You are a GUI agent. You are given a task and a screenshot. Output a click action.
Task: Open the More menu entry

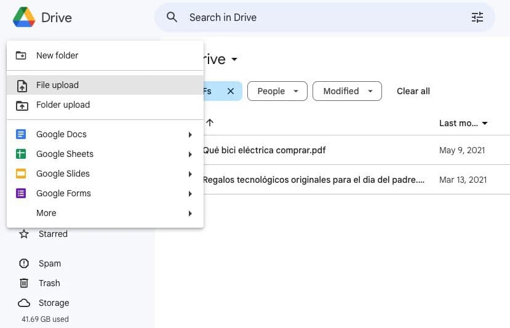[x=105, y=213]
